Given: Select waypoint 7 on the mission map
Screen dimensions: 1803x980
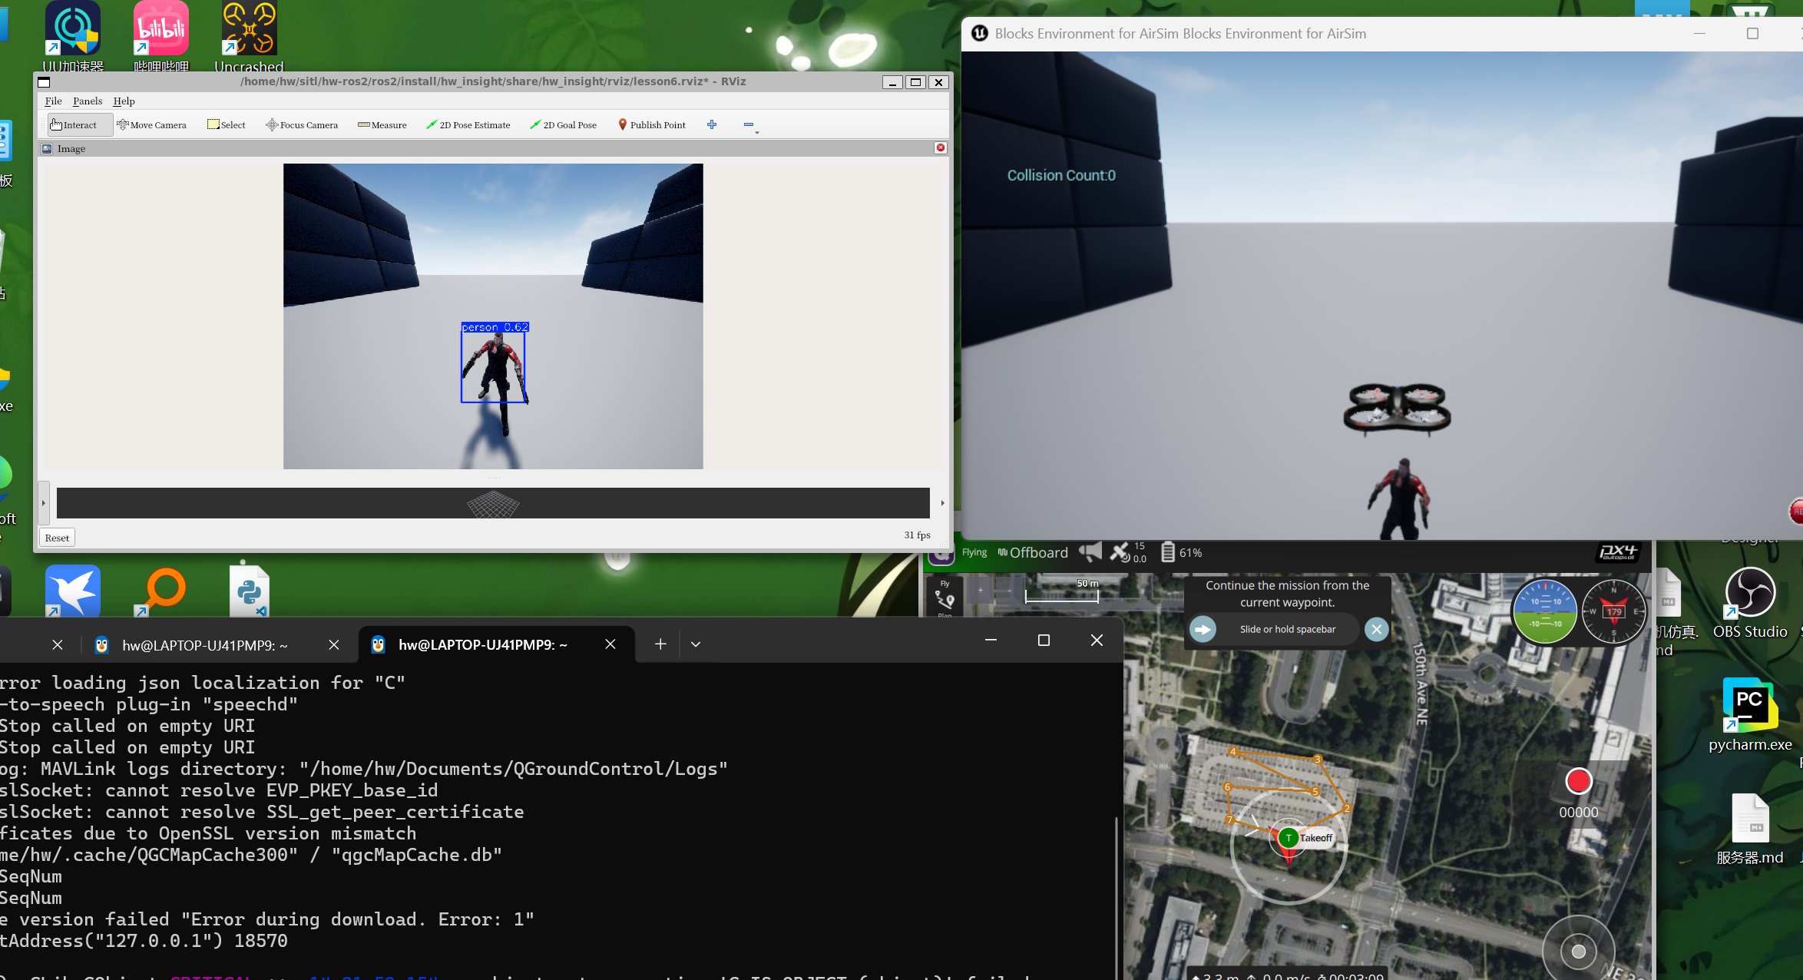Looking at the screenshot, I should click(1229, 820).
